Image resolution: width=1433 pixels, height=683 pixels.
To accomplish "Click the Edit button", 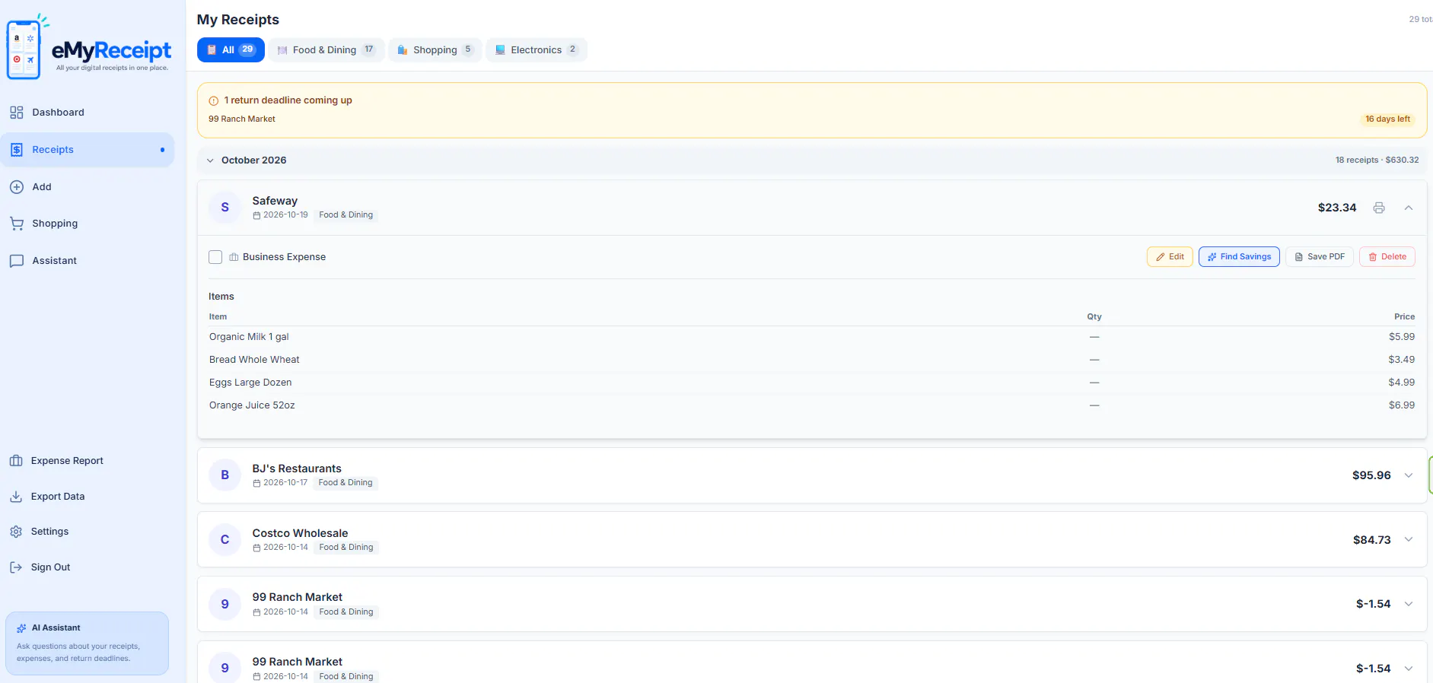I will click(x=1170, y=257).
